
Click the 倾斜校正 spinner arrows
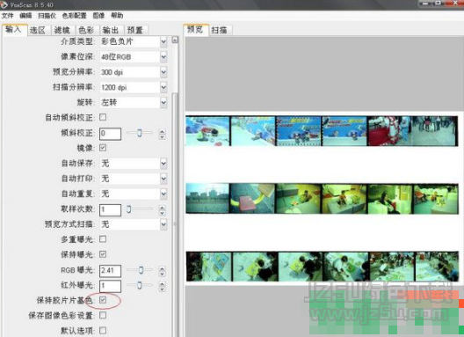coord(162,134)
